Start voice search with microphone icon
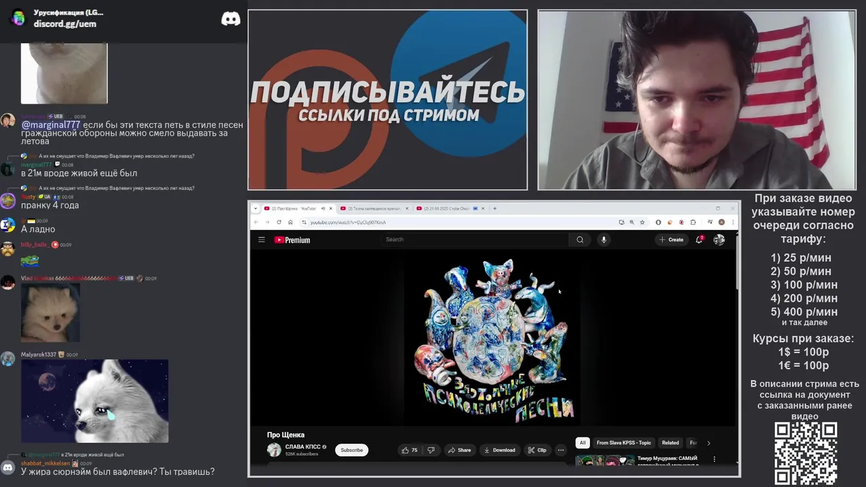Viewport: 866px width, 487px height. (603, 239)
